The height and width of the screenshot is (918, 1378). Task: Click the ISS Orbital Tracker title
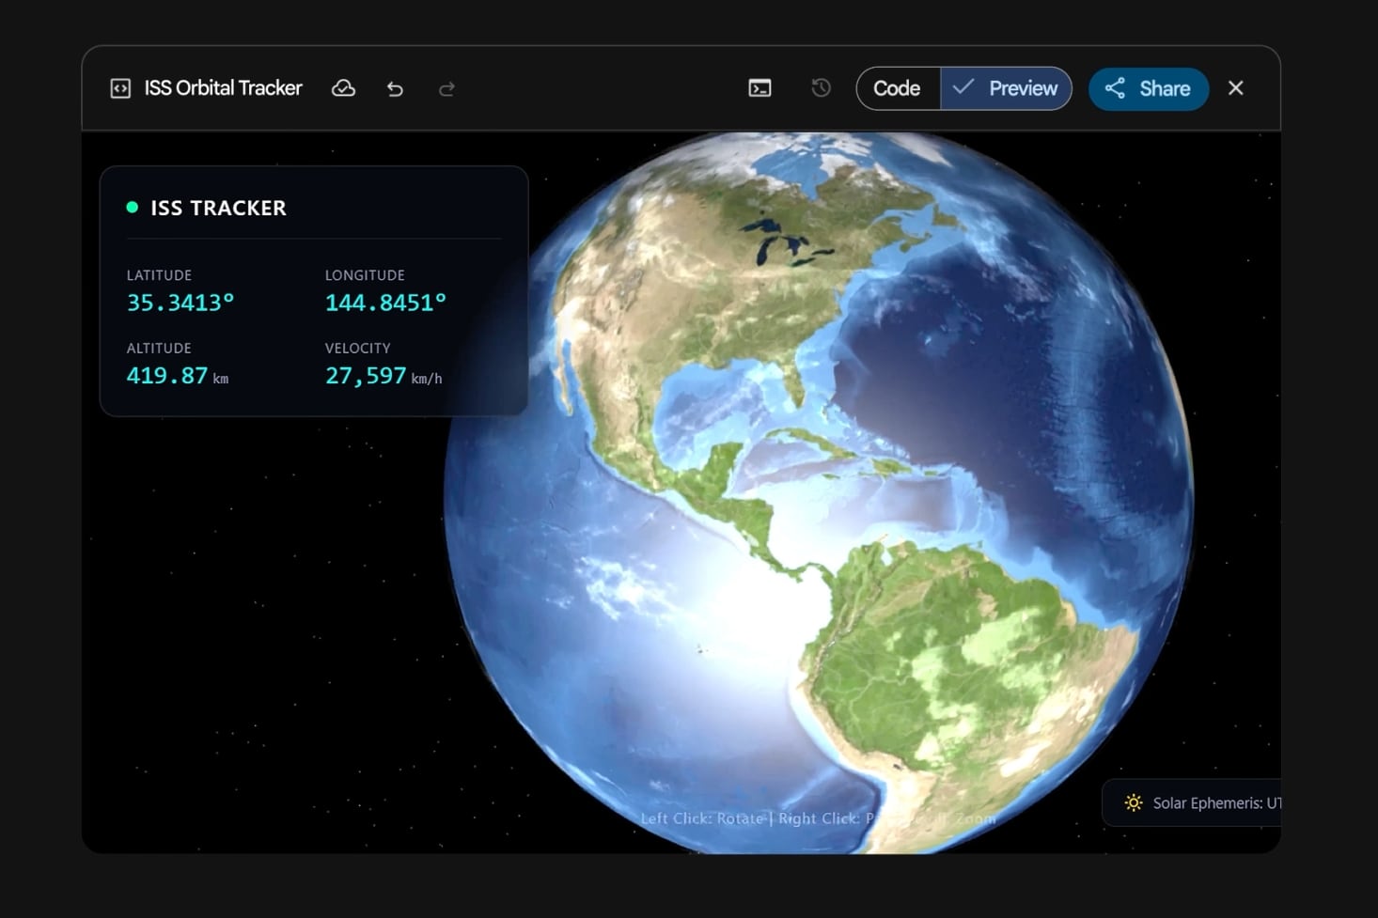coord(223,88)
